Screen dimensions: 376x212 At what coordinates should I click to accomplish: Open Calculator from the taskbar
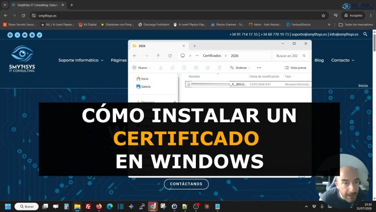tap(67, 207)
